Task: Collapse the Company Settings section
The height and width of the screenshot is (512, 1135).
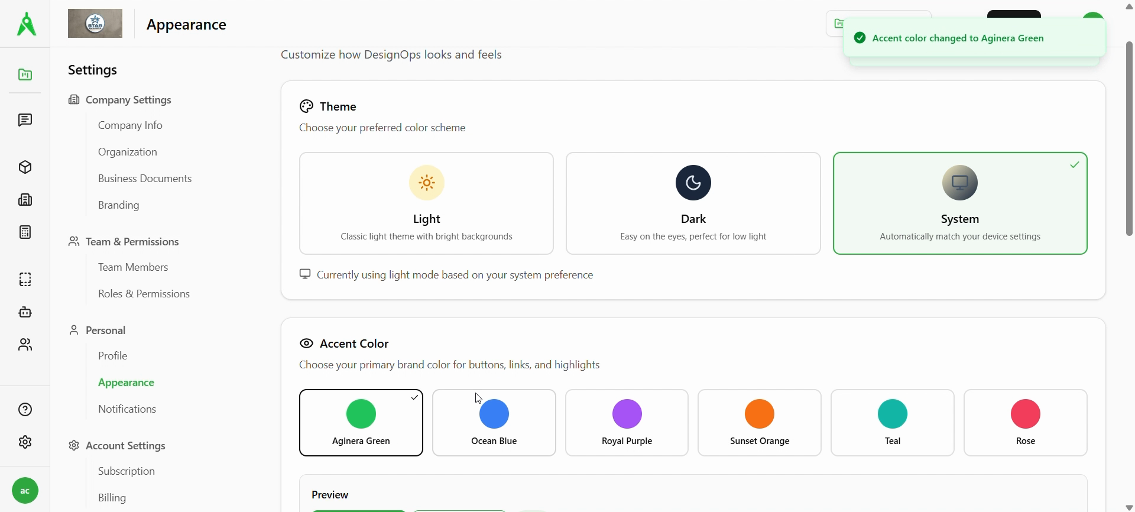Action: 128,100
